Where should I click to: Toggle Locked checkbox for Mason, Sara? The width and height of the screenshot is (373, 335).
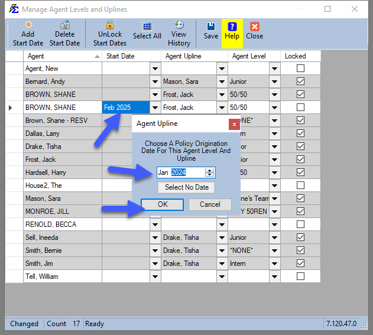300,199
